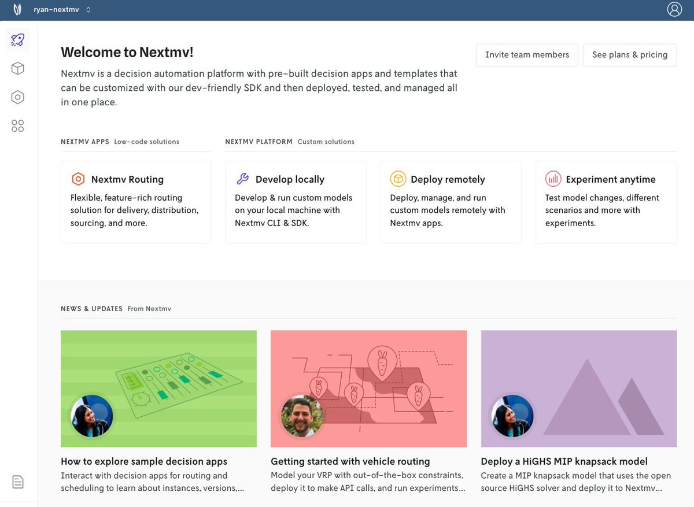Viewport: 694px width, 507px height.
Task: Open the document icon in the sidebar
Action: click(18, 482)
